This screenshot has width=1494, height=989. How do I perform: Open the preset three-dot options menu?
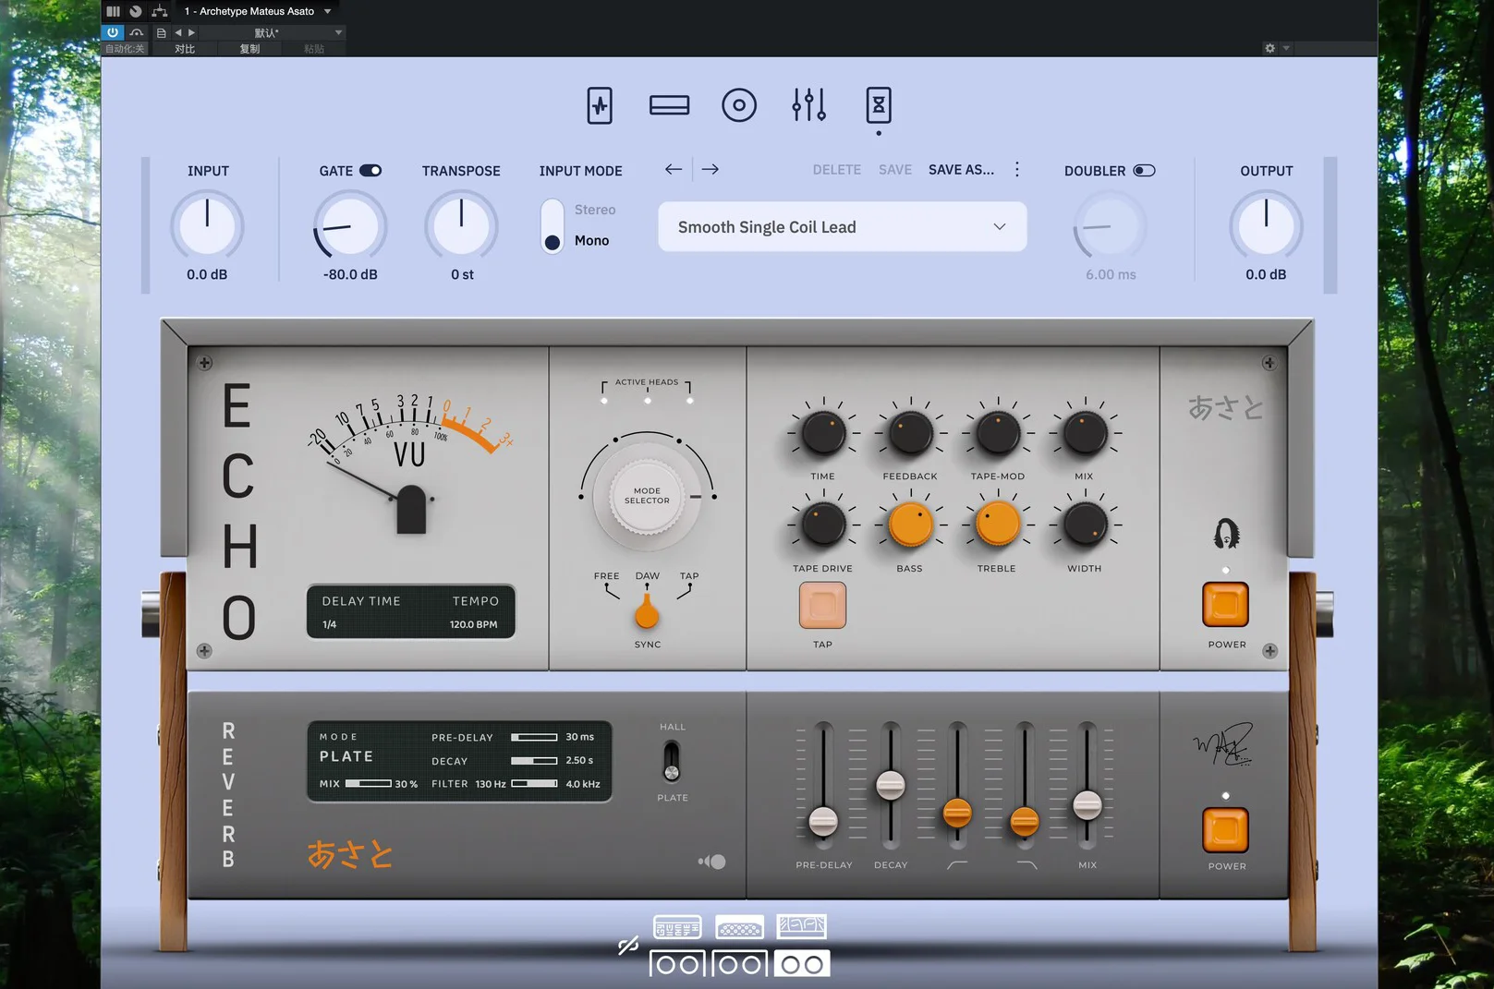click(1017, 169)
